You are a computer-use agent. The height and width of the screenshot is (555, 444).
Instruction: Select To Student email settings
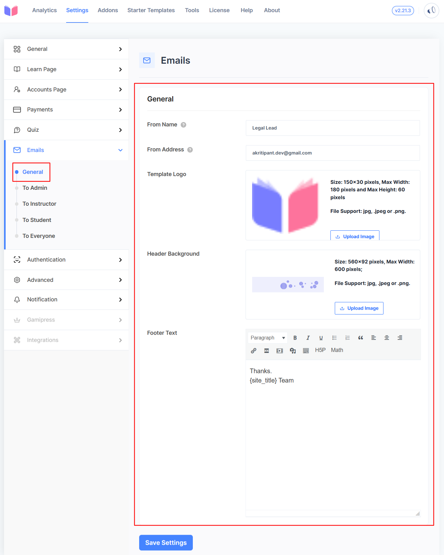pos(37,220)
